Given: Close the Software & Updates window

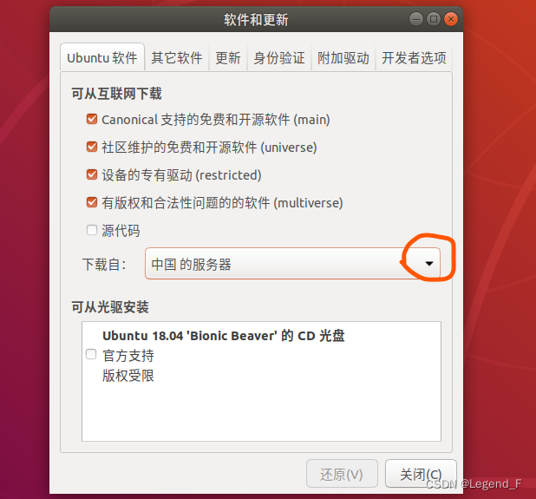Looking at the screenshot, I should point(451,19).
